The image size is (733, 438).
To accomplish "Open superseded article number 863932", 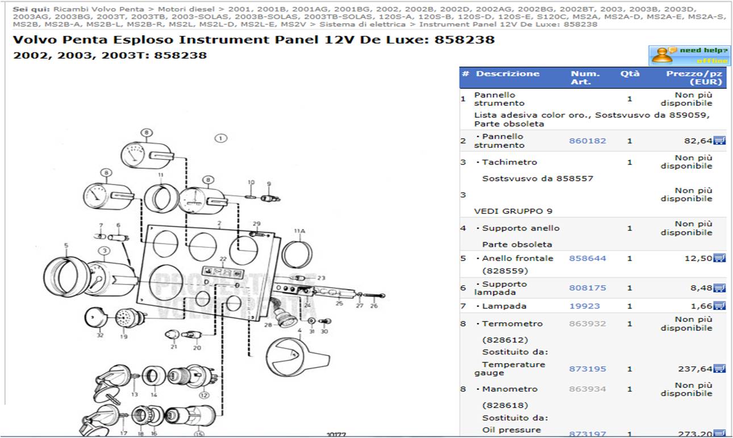I will tap(588, 324).
